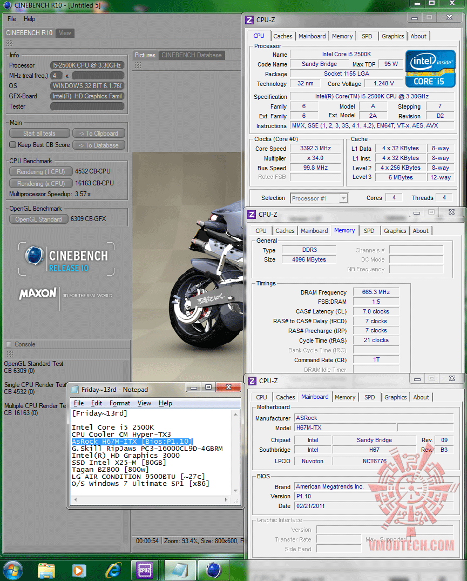Open Notepad Help menu
Screen dimensions: 467x581
tap(165, 403)
